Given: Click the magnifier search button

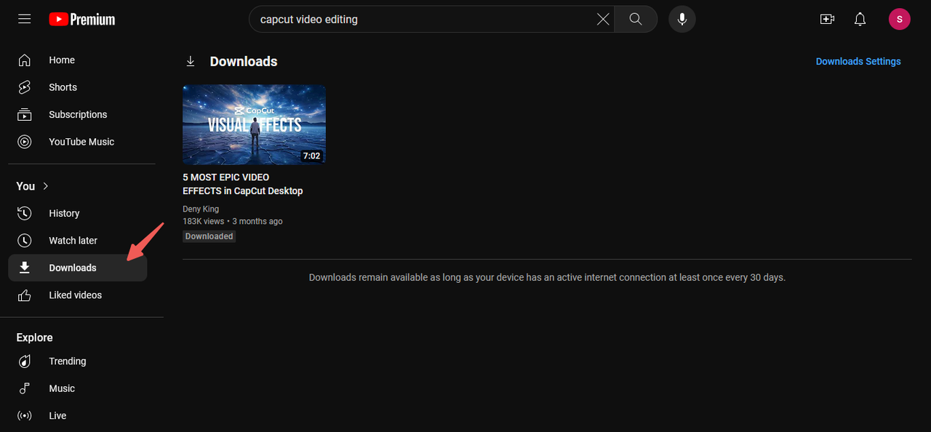Looking at the screenshot, I should 636,20.
